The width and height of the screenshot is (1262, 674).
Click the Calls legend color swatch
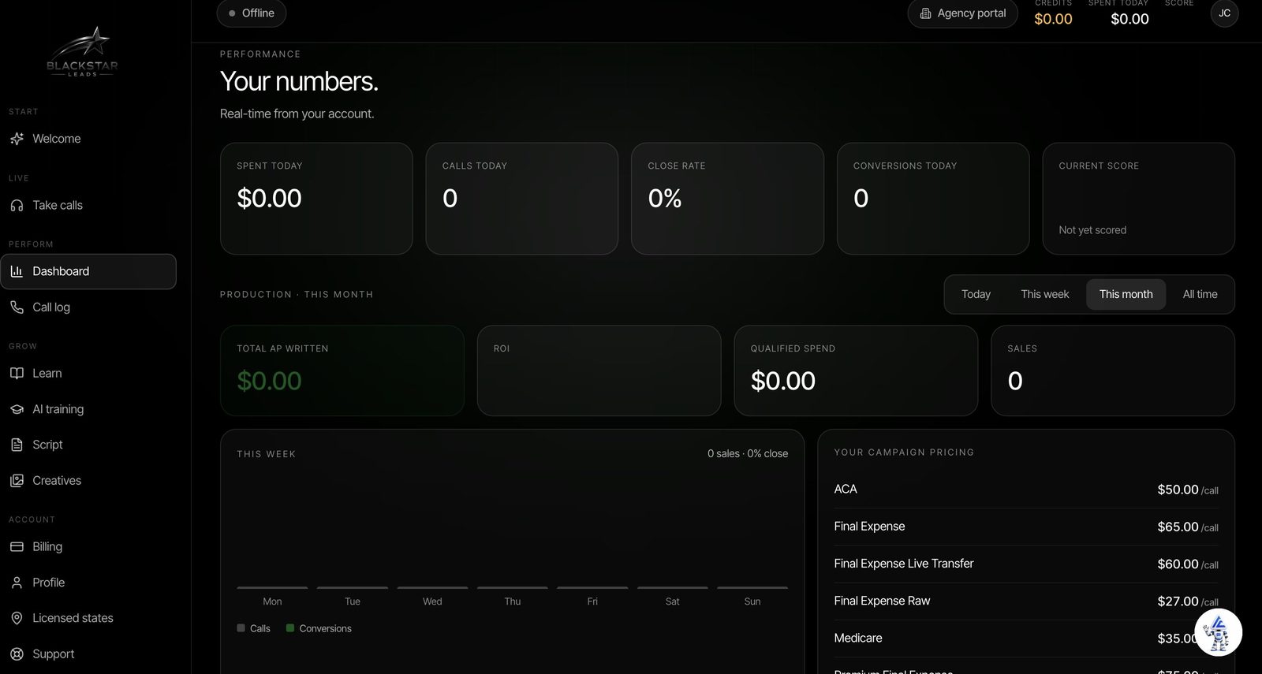241,628
